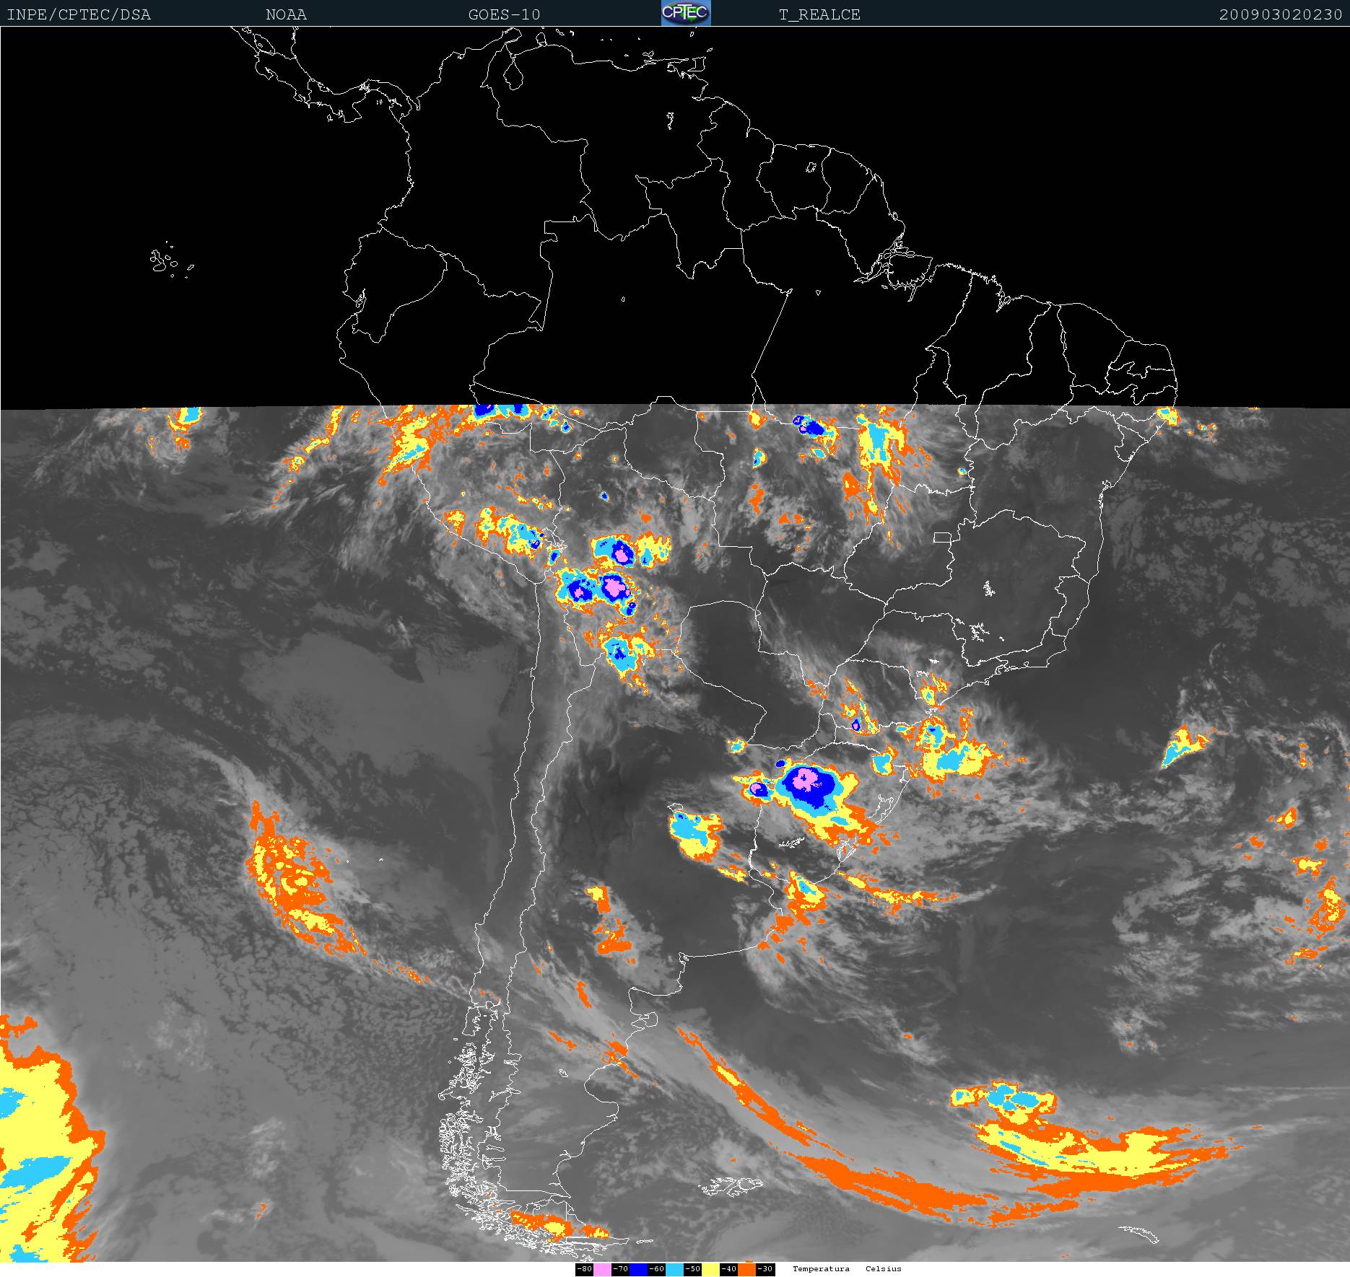Select the yellow legend swatch
Screen dimensions: 1350x1277
tap(710, 1269)
